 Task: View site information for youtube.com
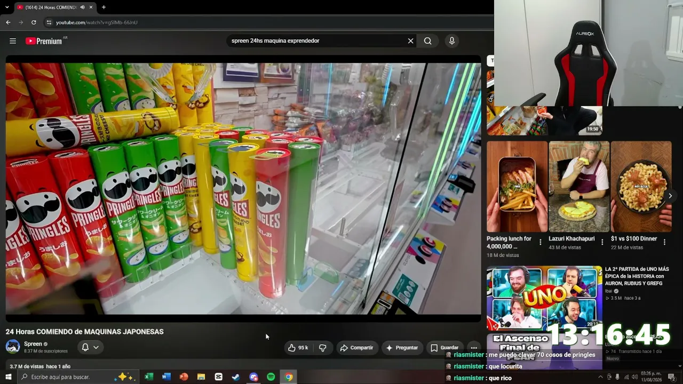point(49,22)
